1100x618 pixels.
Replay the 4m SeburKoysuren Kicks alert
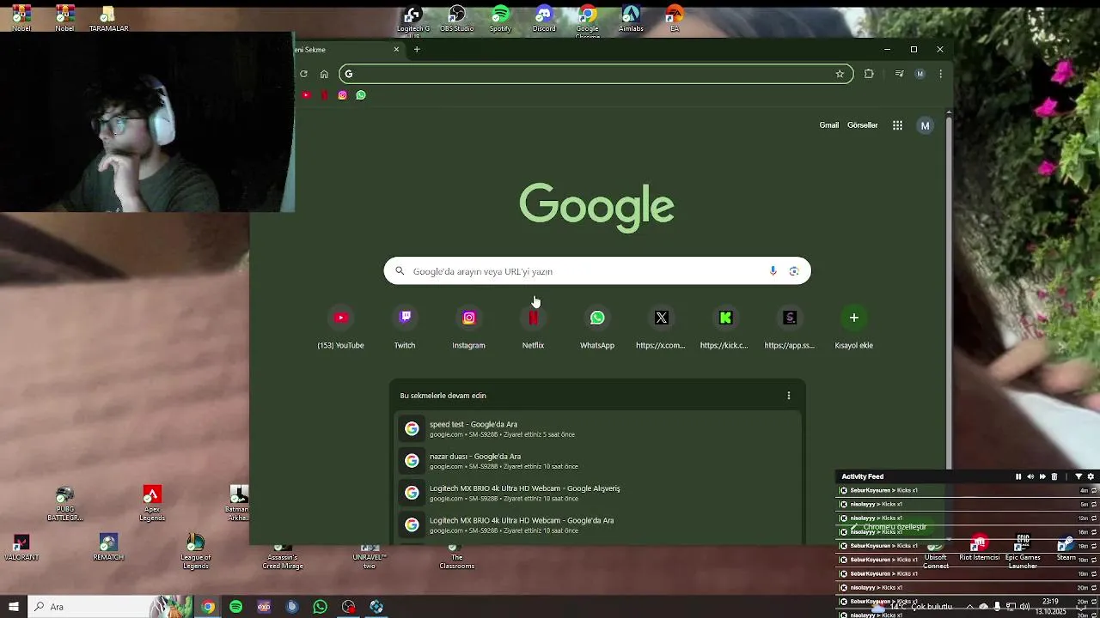coord(1094,490)
